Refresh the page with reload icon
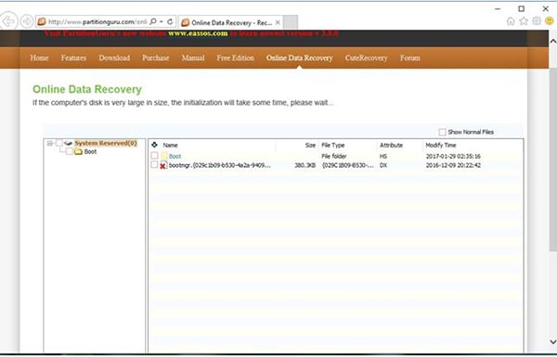This screenshot has height=357, width=557. tap(170, 22)
